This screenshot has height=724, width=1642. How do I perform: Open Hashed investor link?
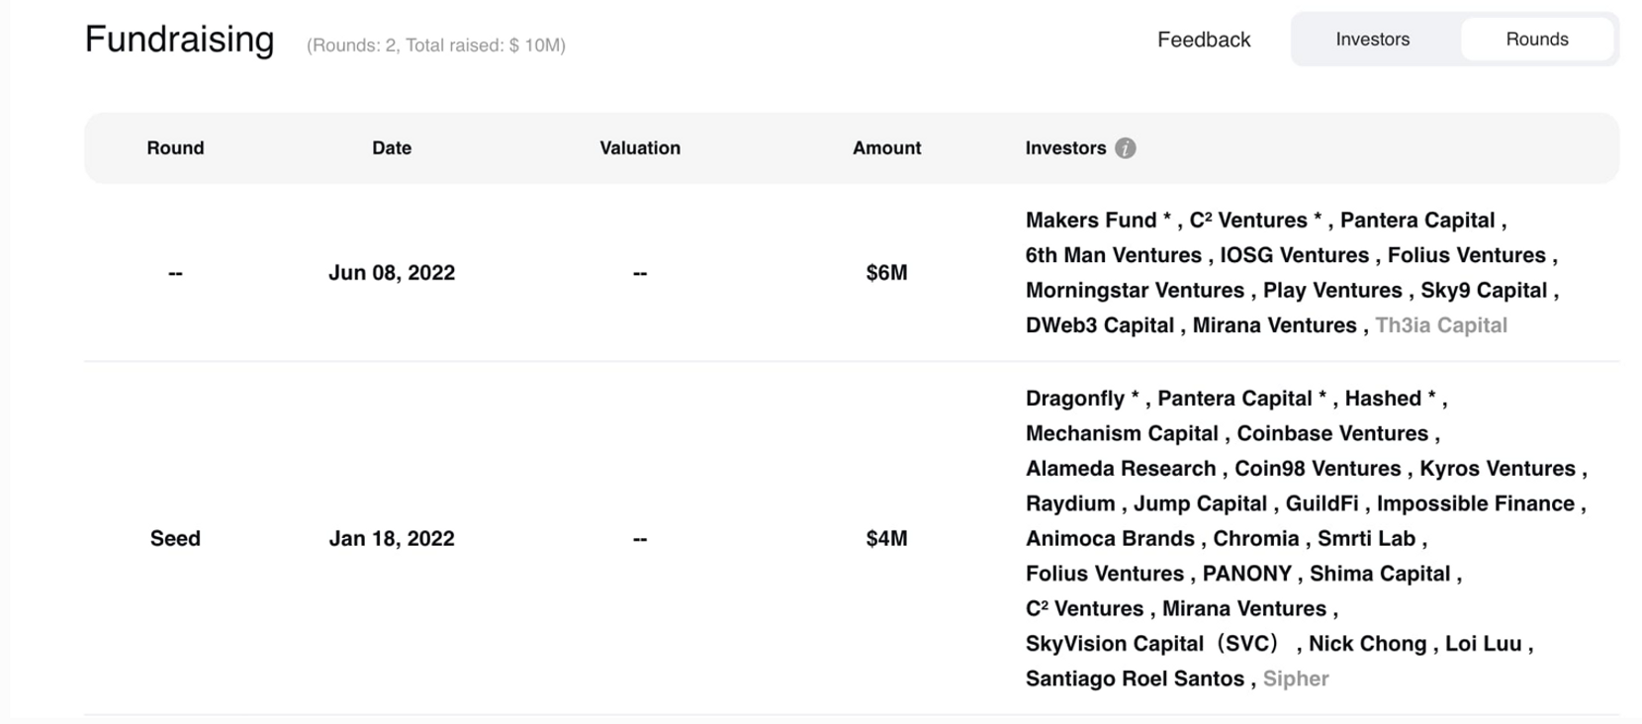[x=1383, y=399]
